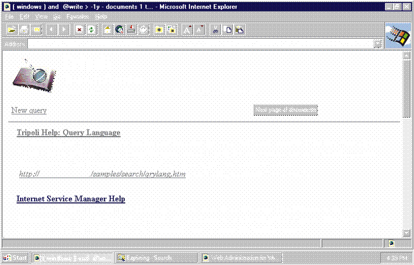Switch to Web Administration taskbar window
Viewport: 414px width, 265px height.
241,258
